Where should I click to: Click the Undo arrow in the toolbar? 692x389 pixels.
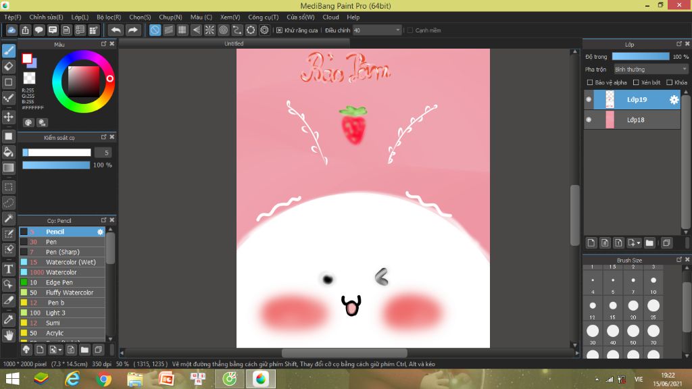tap(116, 30)
